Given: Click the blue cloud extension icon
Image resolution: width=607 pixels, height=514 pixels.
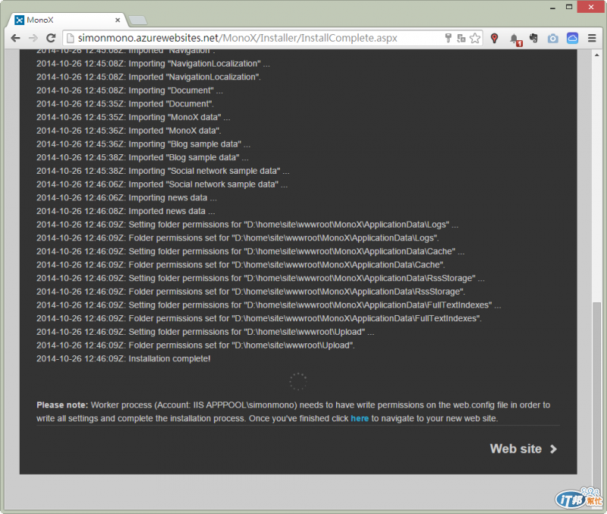Looking at the screenshot, I should click(x=573, y=38).
